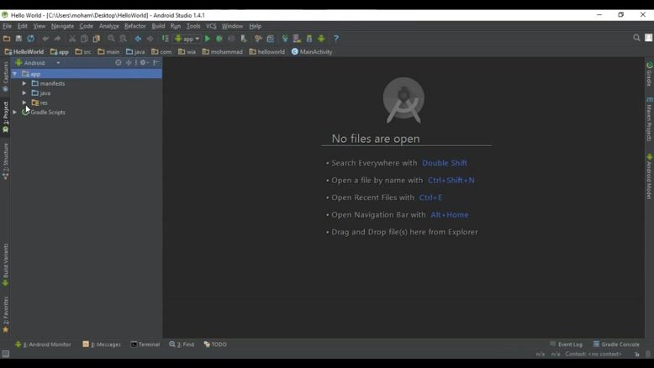Open Project Structure toolbar icon

[x=271, y=39]
